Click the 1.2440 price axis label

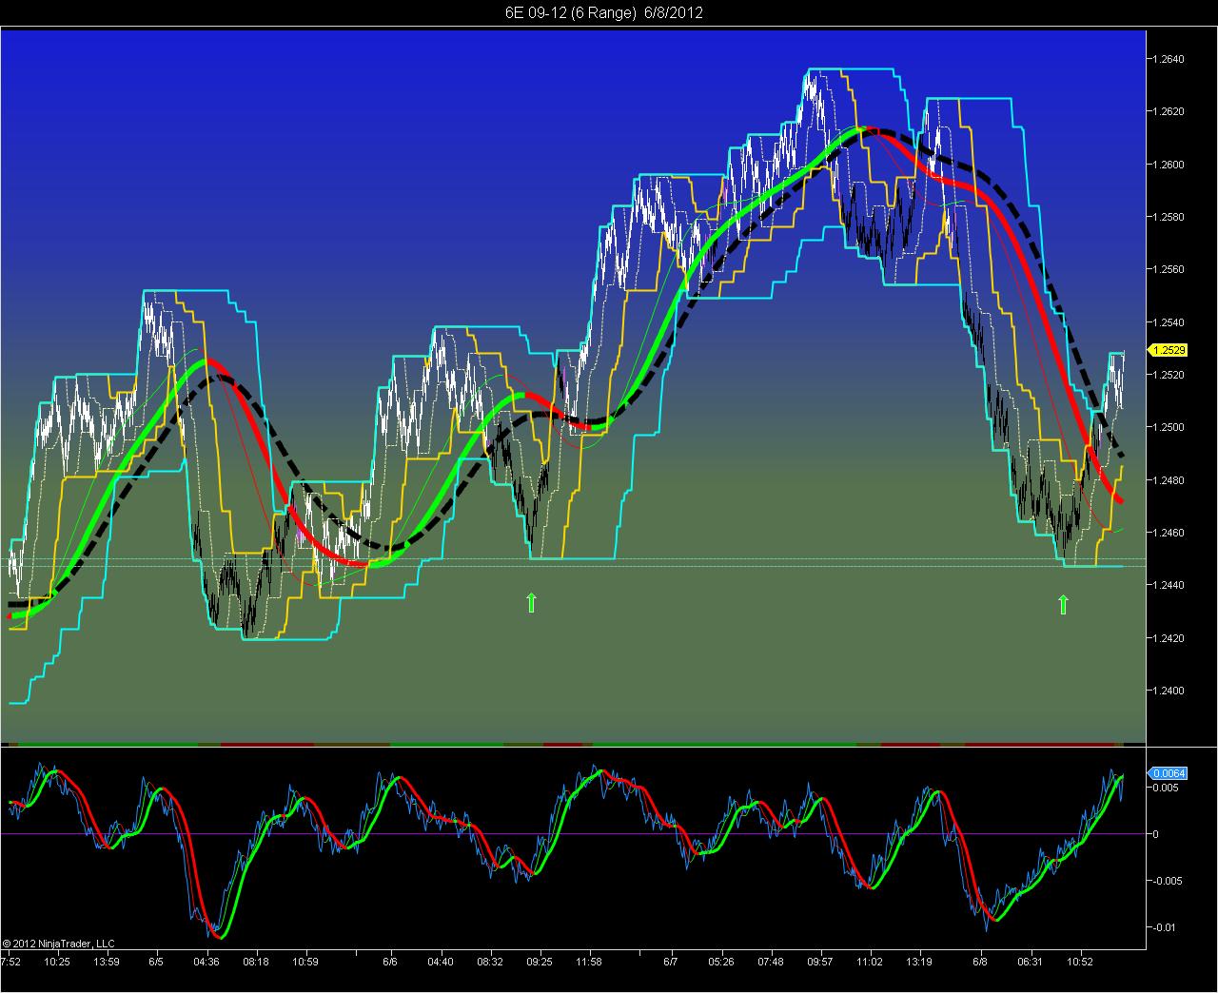click(x=1169, y=585)
